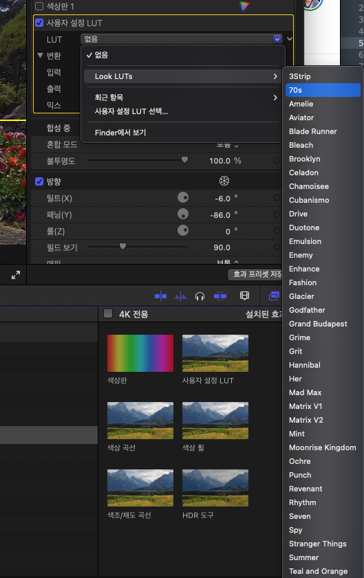The image size is (364, 578).
Task: Click the 방향 reorient target icon
Action: pyautogui.click(x=224, y=181)
